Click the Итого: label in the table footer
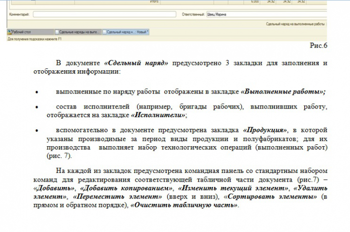 point(155,1)
